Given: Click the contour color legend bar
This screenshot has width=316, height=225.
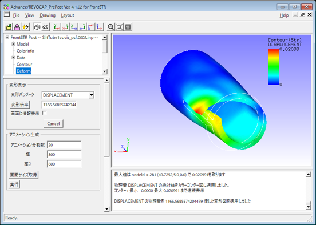Looking at the screenshot, I should pyautogui.click(x=274, y=67).
